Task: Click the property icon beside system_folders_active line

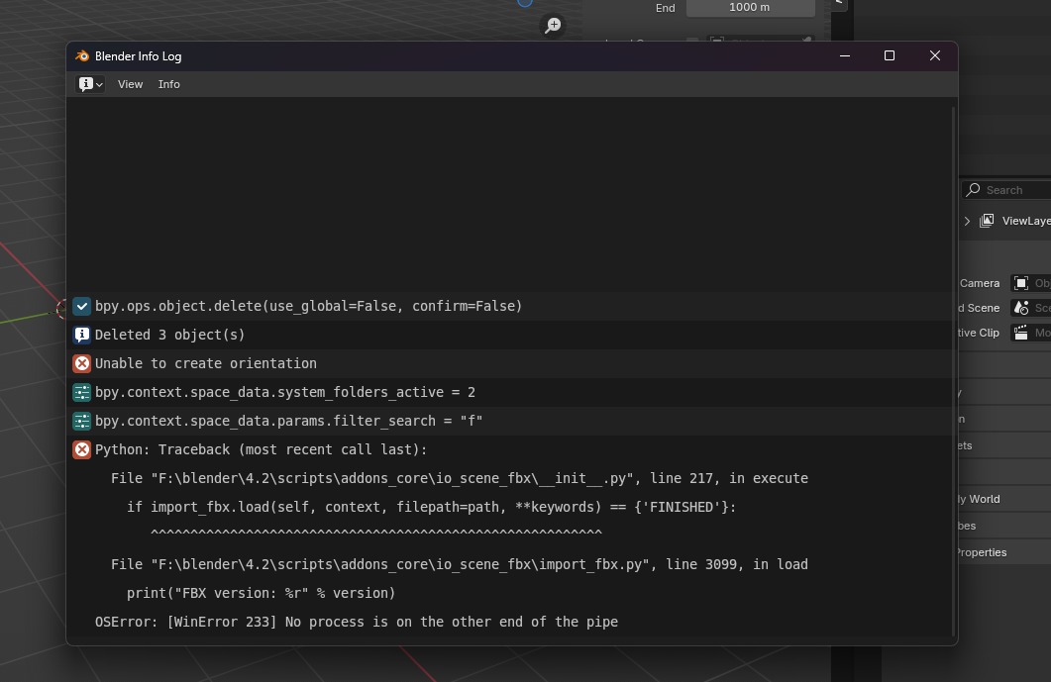Action: pos(82,393)
